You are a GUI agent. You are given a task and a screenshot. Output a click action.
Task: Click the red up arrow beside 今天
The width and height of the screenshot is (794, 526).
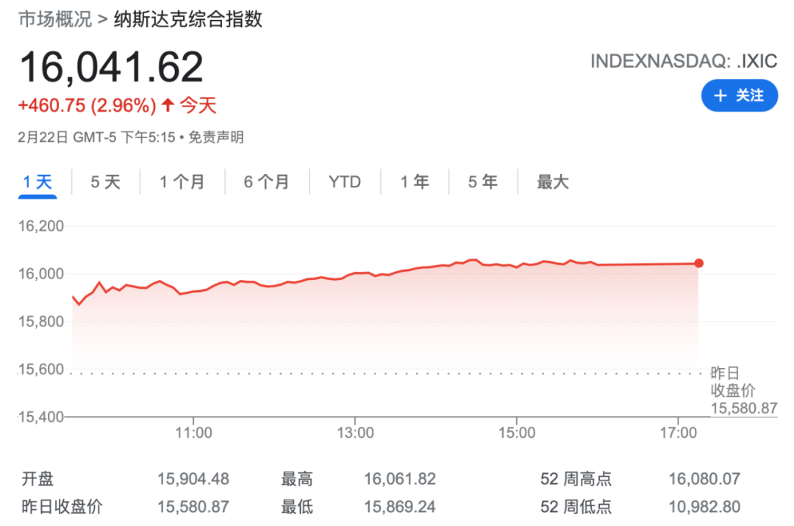168,105
